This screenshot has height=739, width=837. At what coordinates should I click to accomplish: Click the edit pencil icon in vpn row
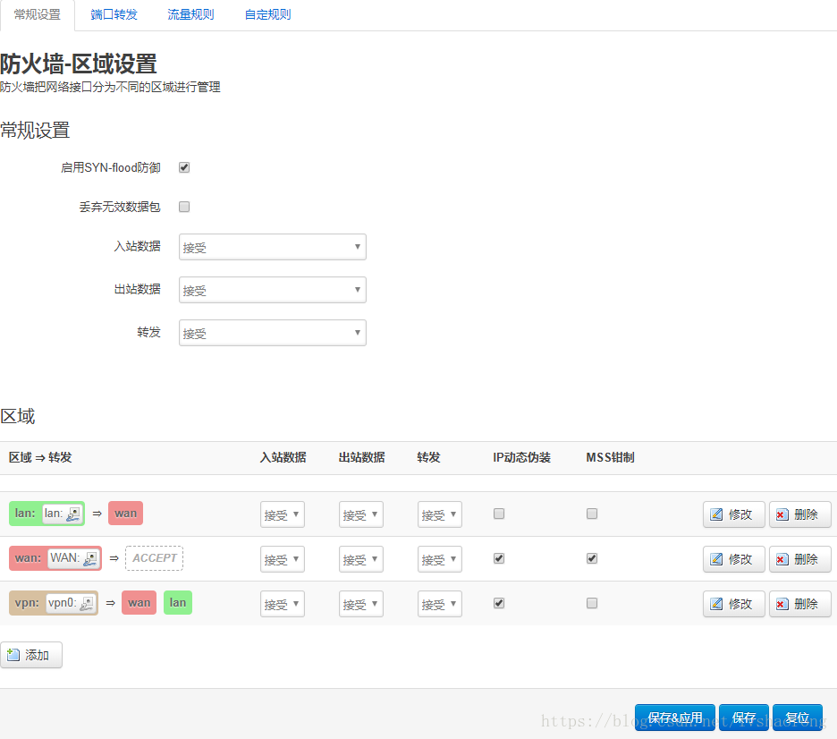716,604
